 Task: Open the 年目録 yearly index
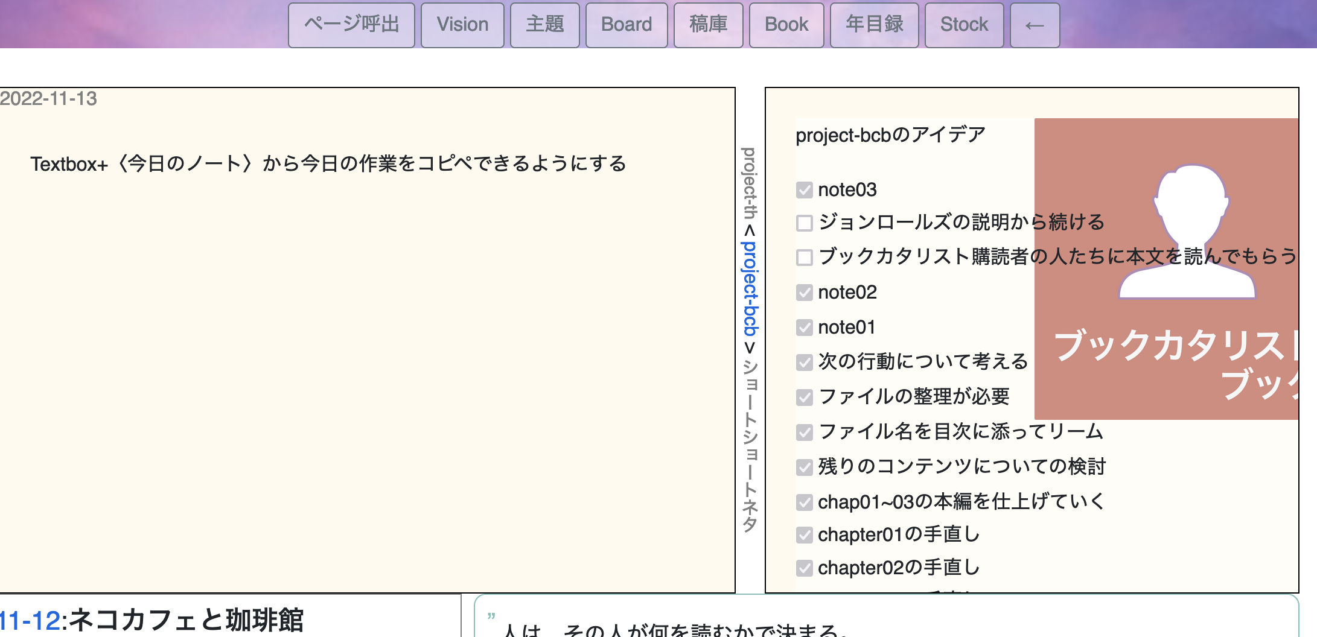pos(874,25)
